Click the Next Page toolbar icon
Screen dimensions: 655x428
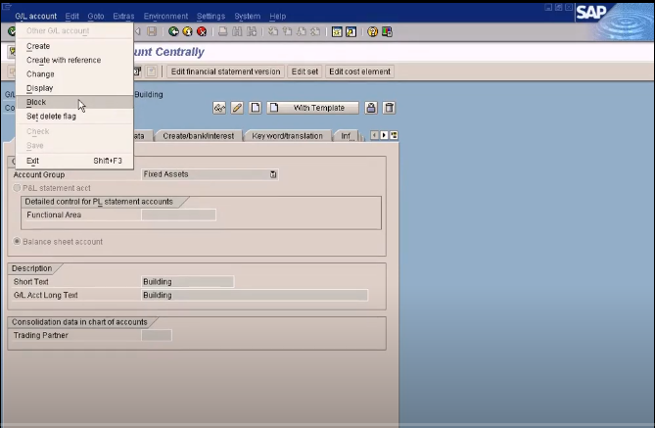[x=302, y=31]
